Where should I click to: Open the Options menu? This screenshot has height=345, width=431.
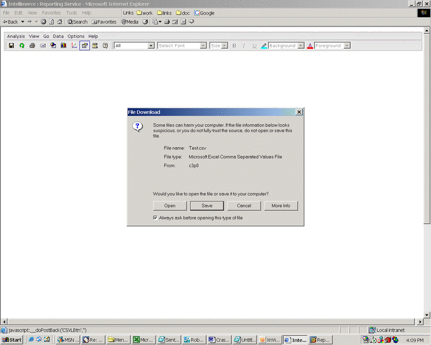click(76, 36)
